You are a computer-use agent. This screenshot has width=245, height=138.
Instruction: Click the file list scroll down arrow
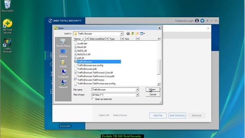click(x=158, y=84)
